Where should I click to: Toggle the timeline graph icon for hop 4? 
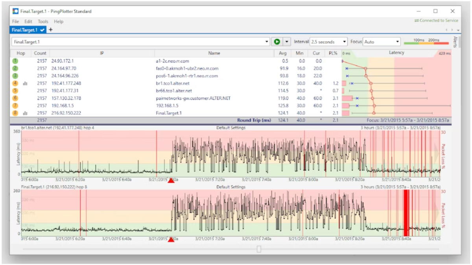[25, 83]
